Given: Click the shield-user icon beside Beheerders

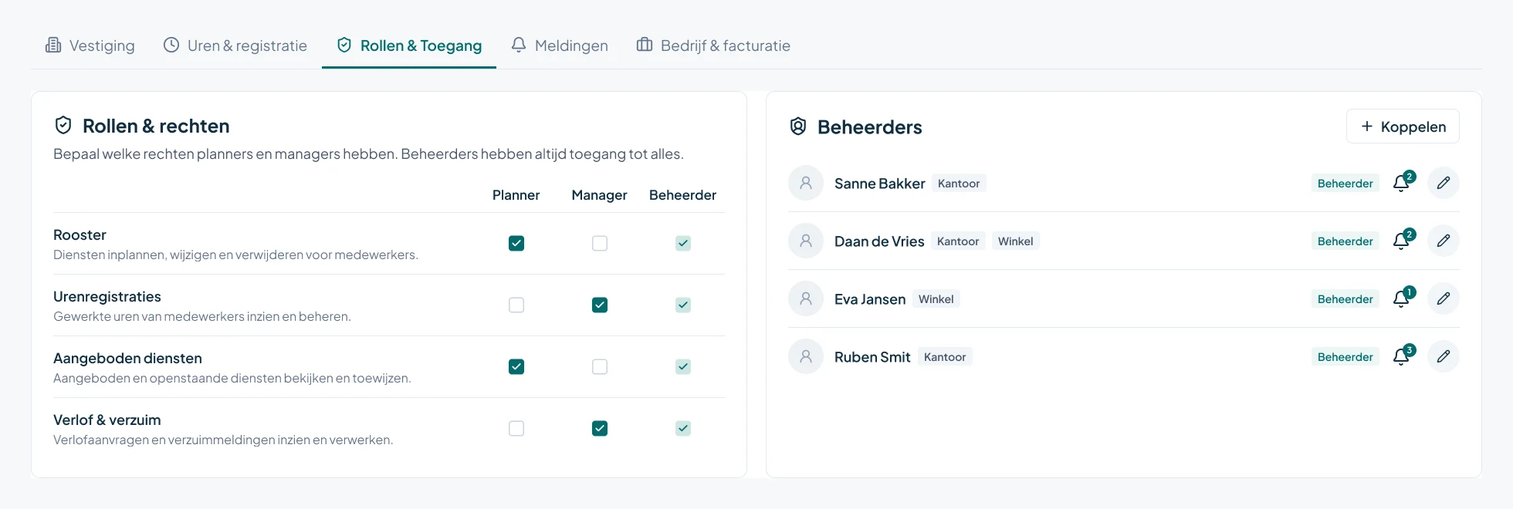Looking at the screenshot, I should point(798,126).
